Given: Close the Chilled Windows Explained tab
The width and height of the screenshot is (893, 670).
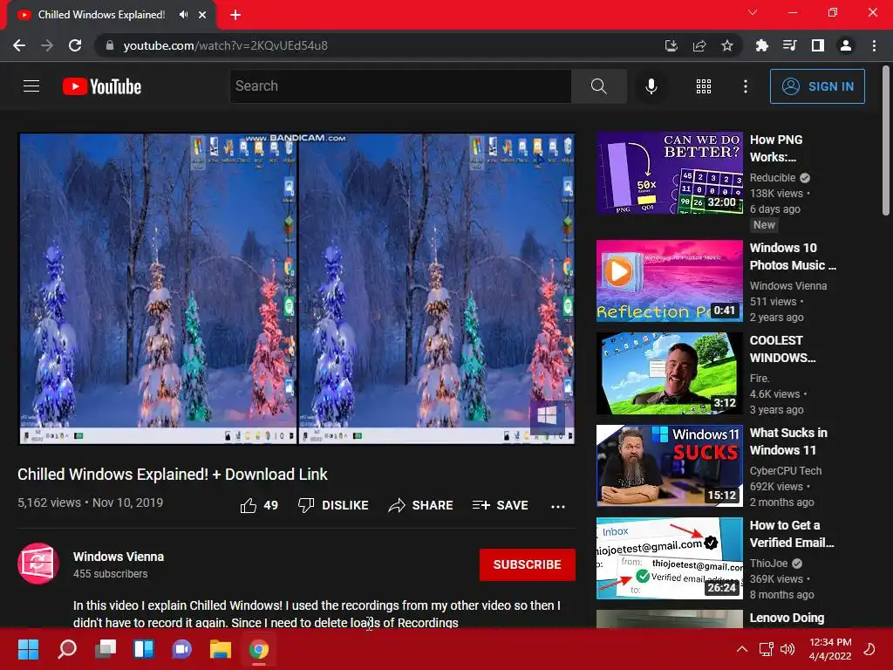Looking at the screenshot, I should pos(202,15).
